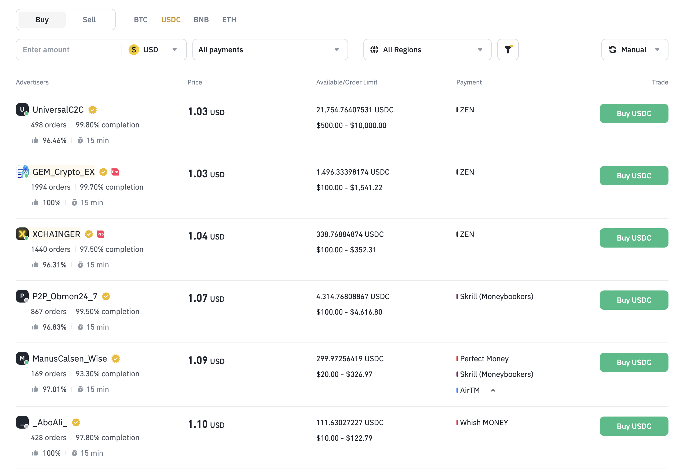Screen dimensions: 687x475
Task: Switch to the BTC tab
Action: coord(141,19)
